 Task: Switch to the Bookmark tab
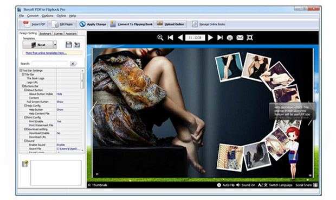click(46, 34)
